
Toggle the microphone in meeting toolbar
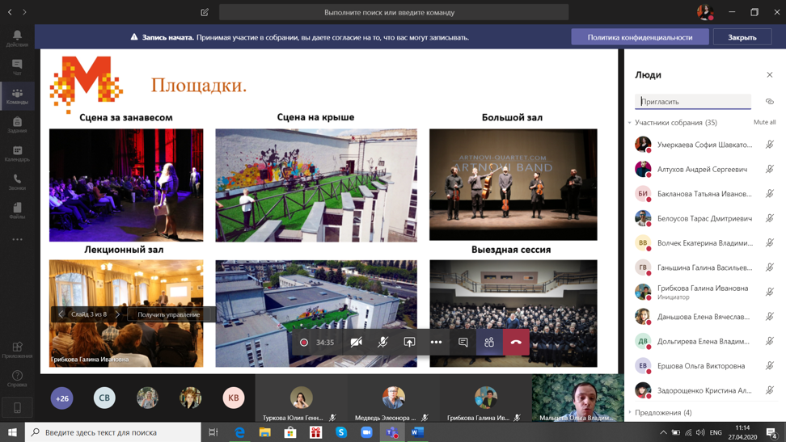coord(382,343)
